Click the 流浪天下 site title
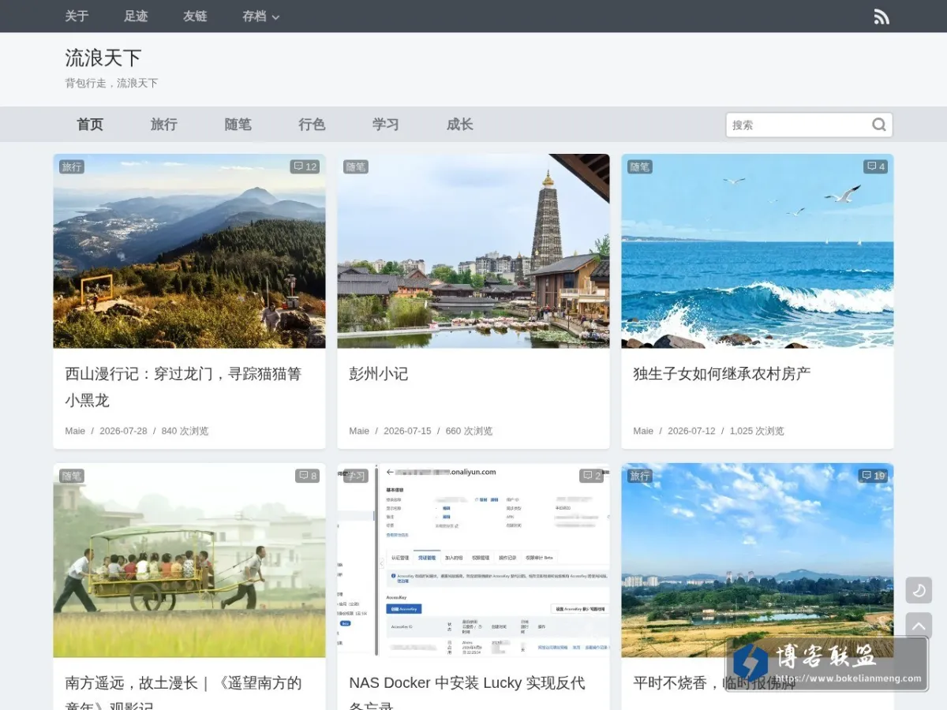This screenshot has width=947, height=710. pyautogui.click(x=103, y=58)
